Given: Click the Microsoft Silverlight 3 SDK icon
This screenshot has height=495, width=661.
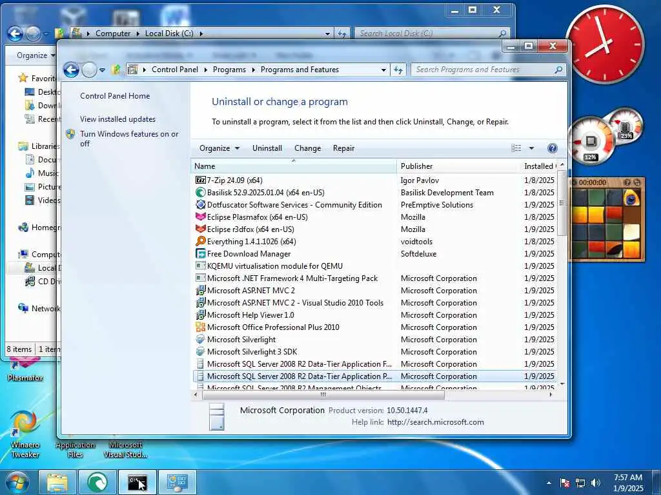Looking at the screenshot, I should click(201, 351).
